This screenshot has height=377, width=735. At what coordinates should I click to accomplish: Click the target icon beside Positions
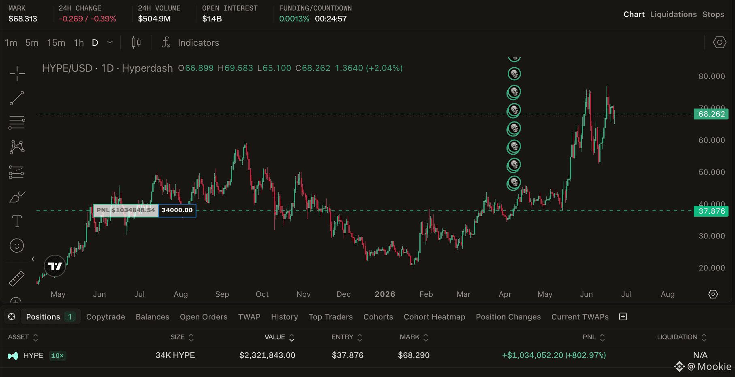[x=12, y=317]
